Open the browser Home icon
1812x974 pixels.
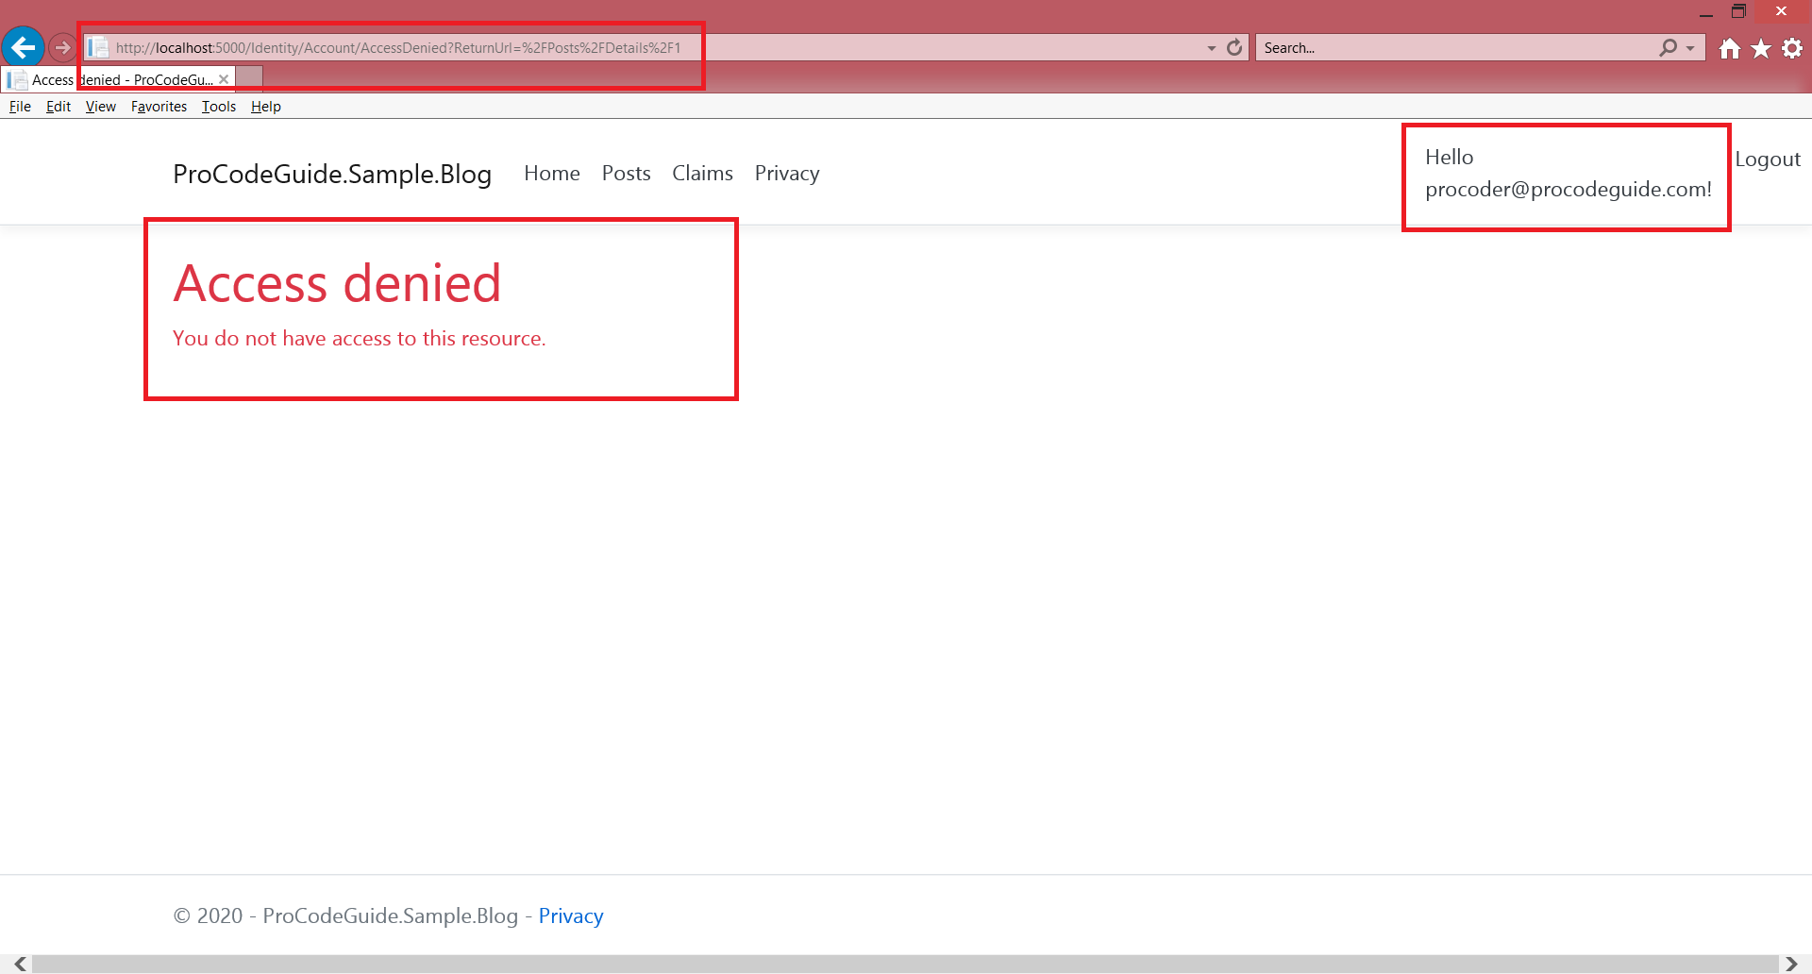pos(1729,48)
